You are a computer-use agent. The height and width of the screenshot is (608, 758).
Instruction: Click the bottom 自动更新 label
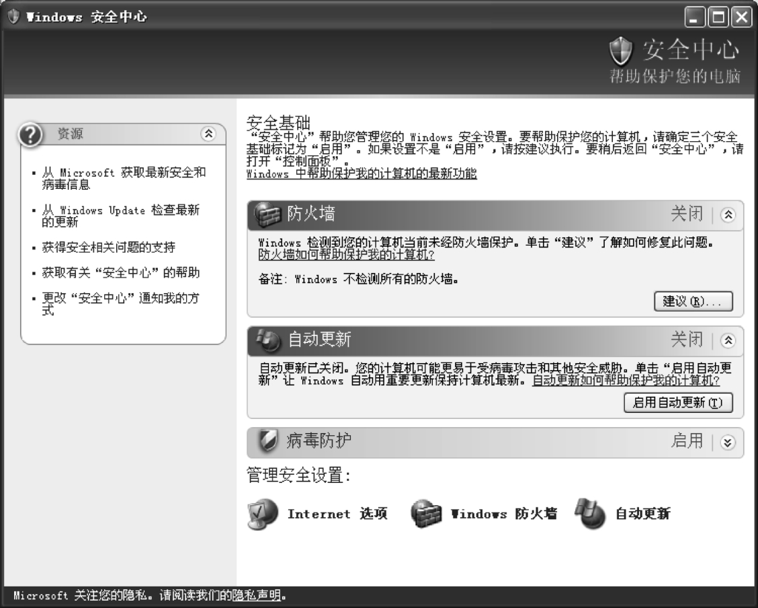click(643, 514)
